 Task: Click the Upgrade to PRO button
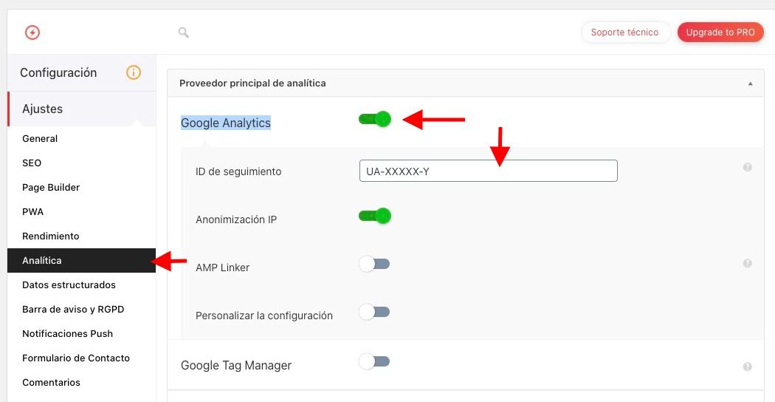720,33
